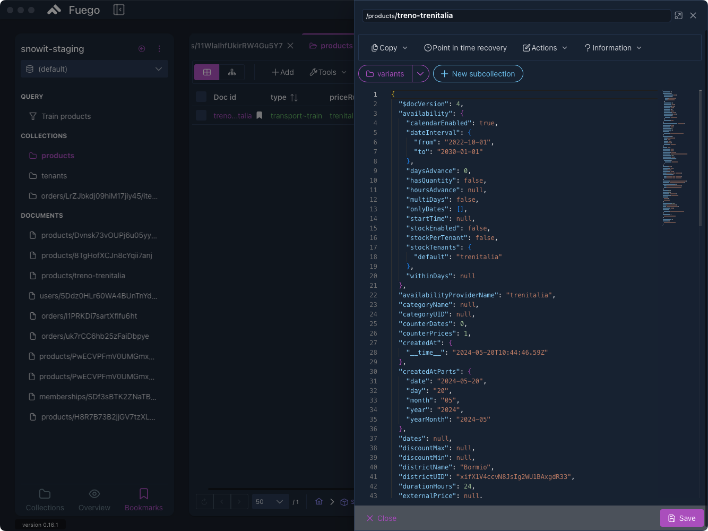
Task: Open the (default) database dropdown
Action: click(94, 69)
